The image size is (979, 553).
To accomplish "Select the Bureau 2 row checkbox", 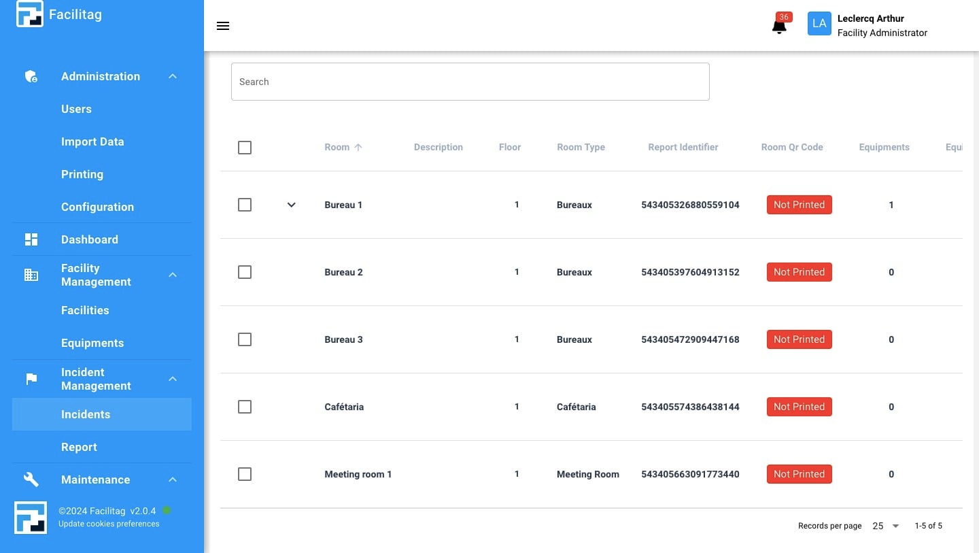I will (x=245, y=272).
